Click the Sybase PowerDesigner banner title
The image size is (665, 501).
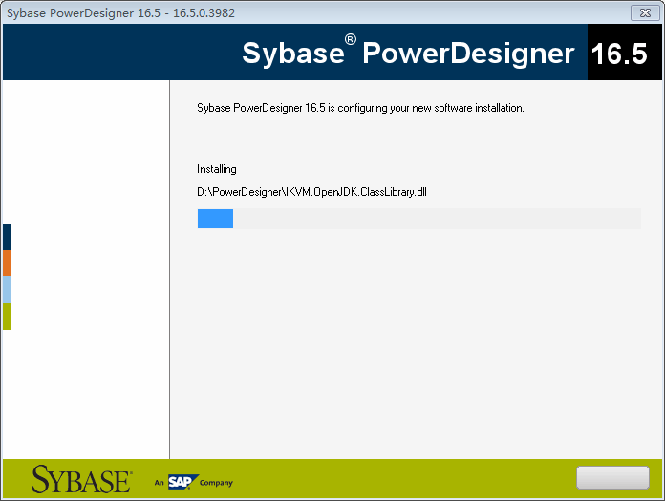pos(408,53)
